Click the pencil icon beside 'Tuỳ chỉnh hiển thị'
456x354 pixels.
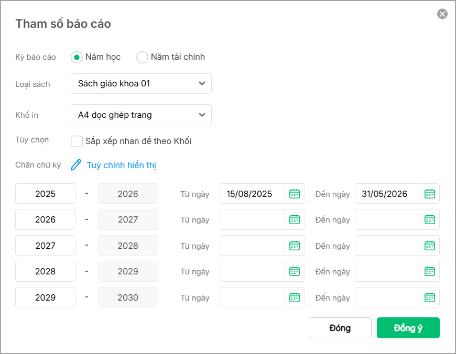click(77, 165)
